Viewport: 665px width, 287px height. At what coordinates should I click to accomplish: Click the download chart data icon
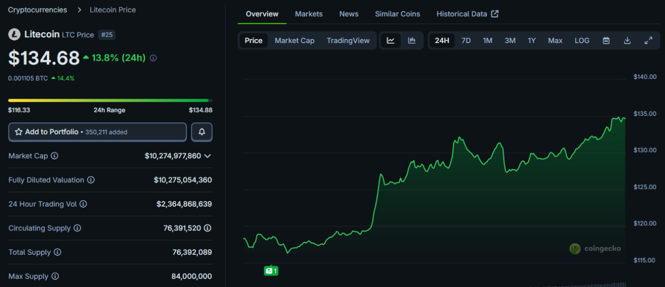[627, 40]
